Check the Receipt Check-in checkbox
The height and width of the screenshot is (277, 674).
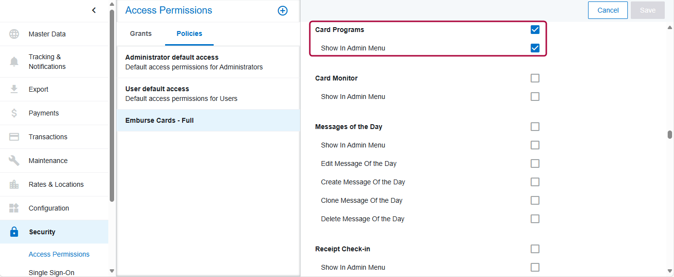[535, 249]
